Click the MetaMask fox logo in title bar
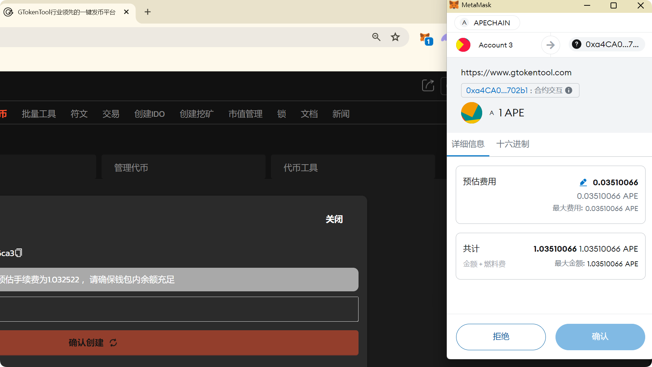 tap(454, 5)
